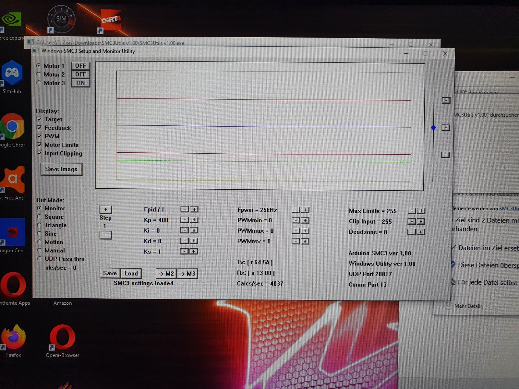Uncheck the Target display checkbox
519x389 pixels.
[39, 119]
